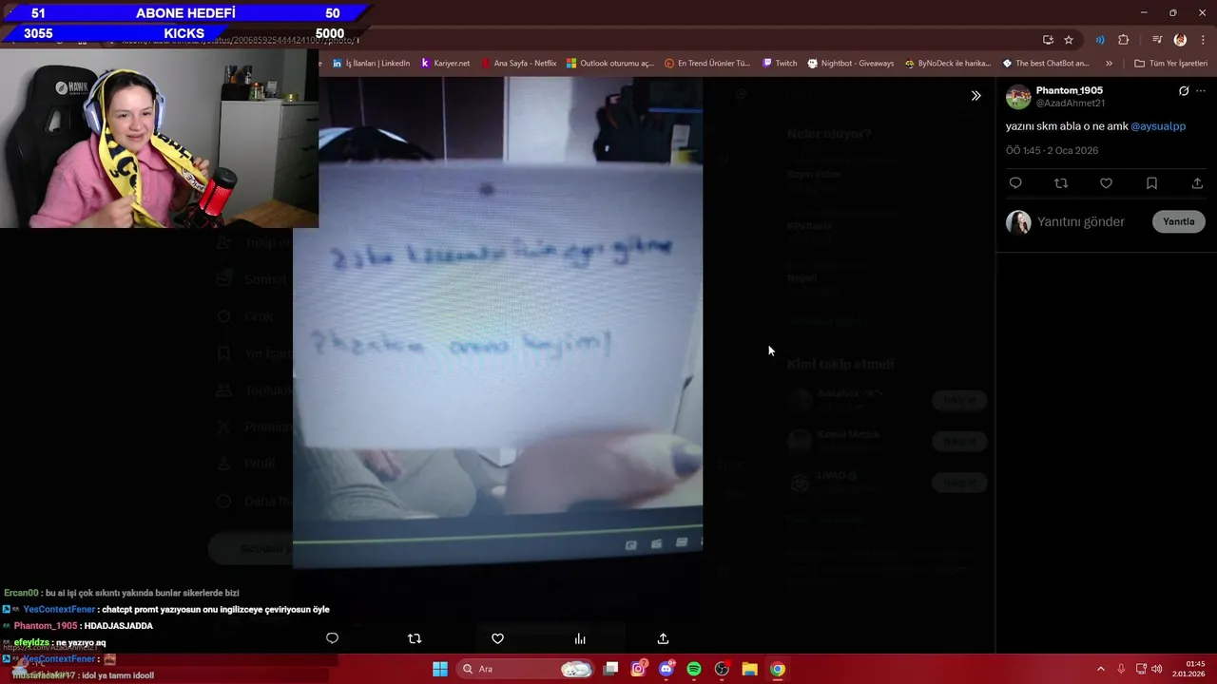Viewport: 1217px width, 684px height.
Task: Click the reply icon under Phantom_1905's tweet
Action: [1015, 183]
